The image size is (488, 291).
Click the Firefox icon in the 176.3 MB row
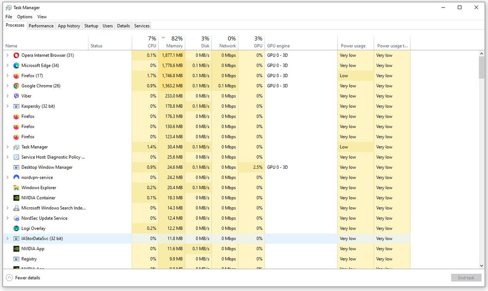[x=16, y=117]
